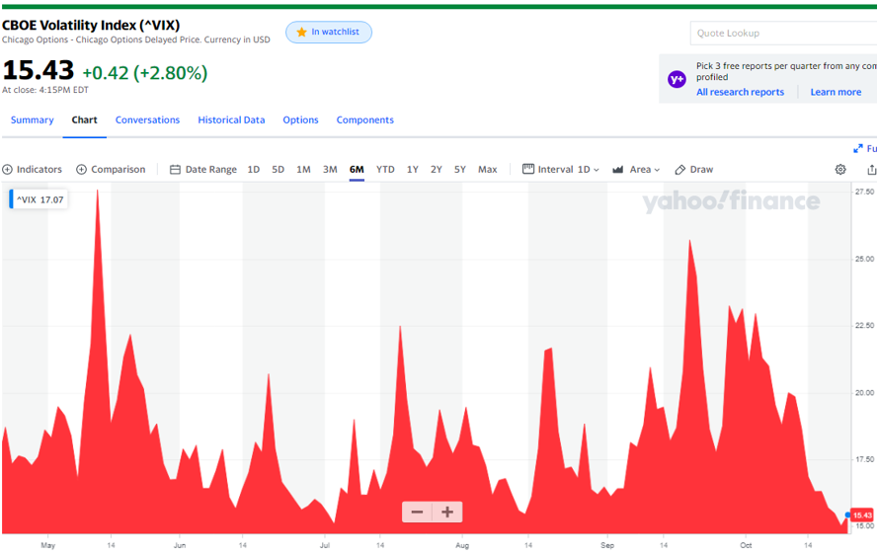The width and height of the screenshot is (877, 555).
Task: Open the Indicators plus icon
Action: tap(8, 170)
